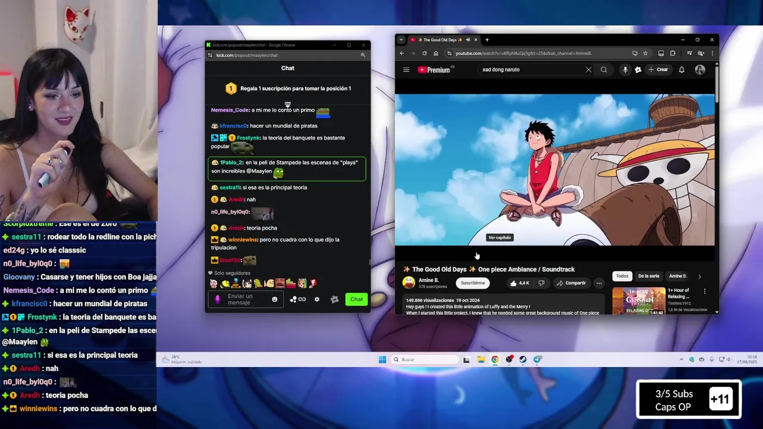This screenshot has width=763, height=429.
Task: Open options for 1+ Hour of Relaxing video
Action: coord(705,291)
